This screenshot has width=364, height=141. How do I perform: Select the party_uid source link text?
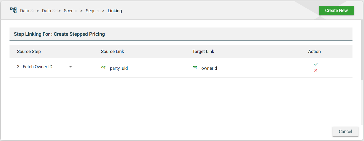119,68
